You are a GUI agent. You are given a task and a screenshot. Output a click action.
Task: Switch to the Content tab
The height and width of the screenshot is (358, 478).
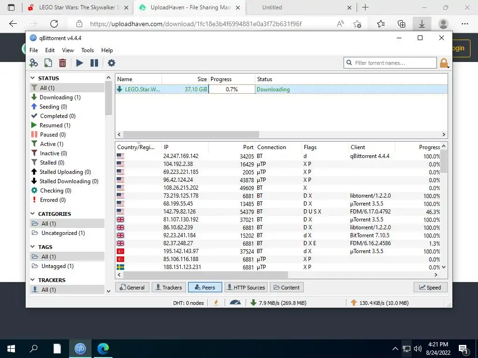[287, 287]
